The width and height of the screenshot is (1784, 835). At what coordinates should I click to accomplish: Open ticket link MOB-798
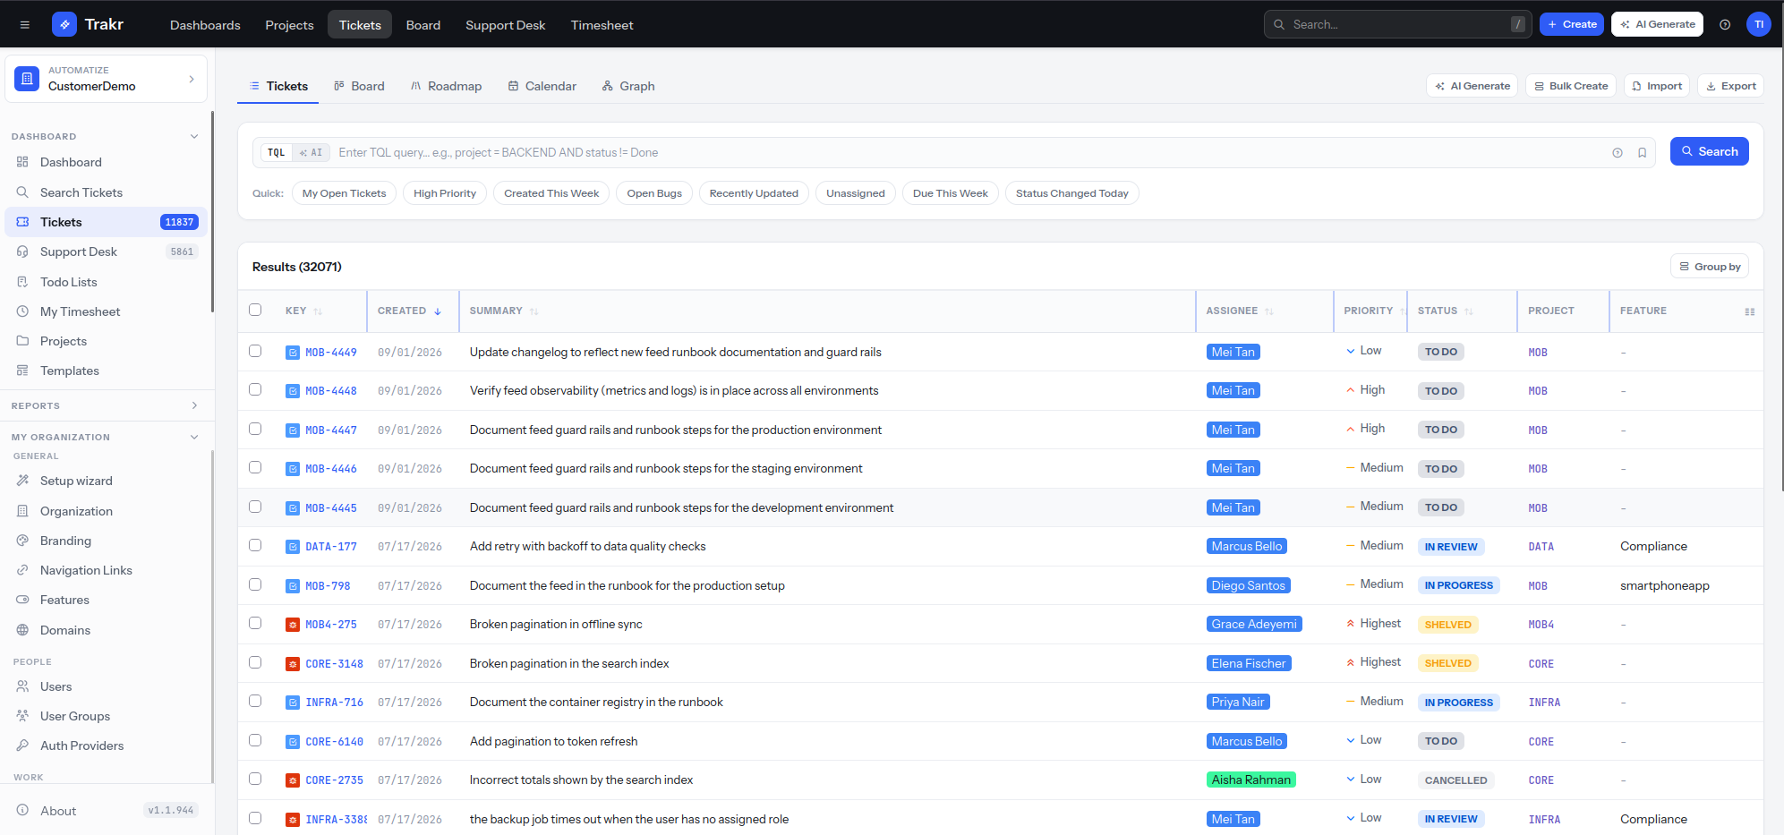(328, 586)
